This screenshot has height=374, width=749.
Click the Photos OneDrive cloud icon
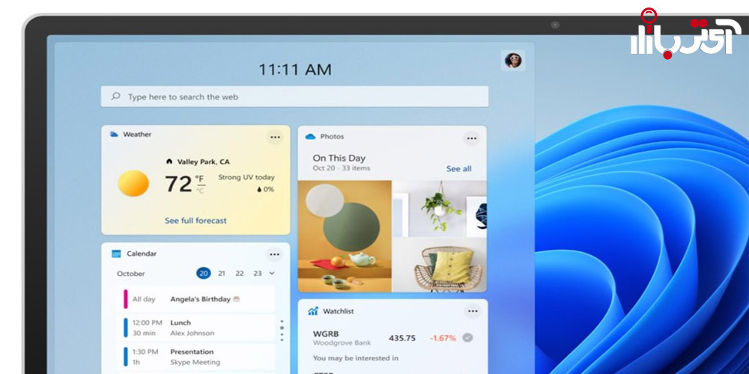click(x=311, y=137)
